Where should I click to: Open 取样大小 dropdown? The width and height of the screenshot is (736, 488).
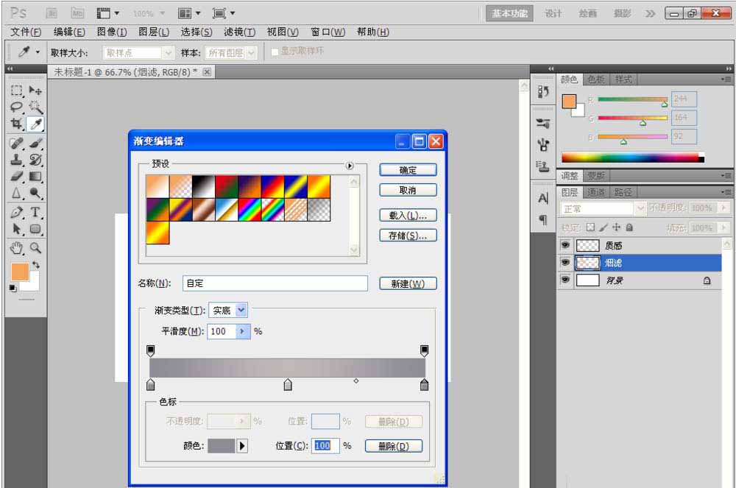168,53
